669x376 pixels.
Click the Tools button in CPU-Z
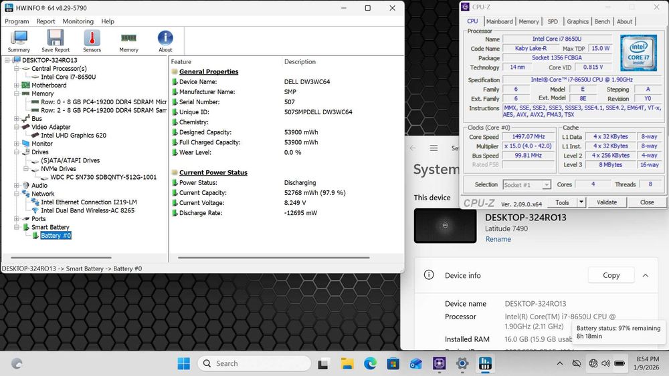(x=562, y=202)
